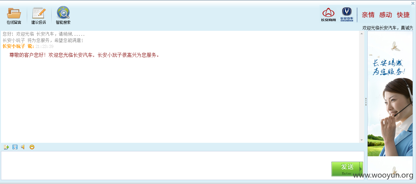Image resolution: width=416 pixels, height=184 pixels.
Task: Click the 快捷 slogan text
Action: pos(403,15)
